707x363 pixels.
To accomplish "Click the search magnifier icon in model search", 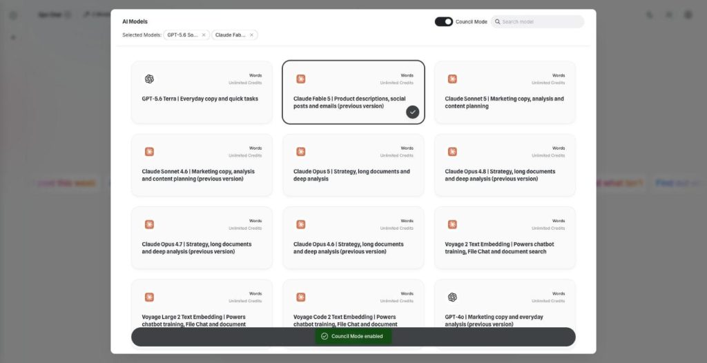I will click(497, 21).
